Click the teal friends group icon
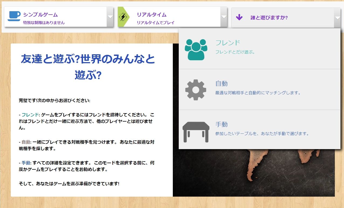The height and width of the screenshot is (208, 344). 196,49
